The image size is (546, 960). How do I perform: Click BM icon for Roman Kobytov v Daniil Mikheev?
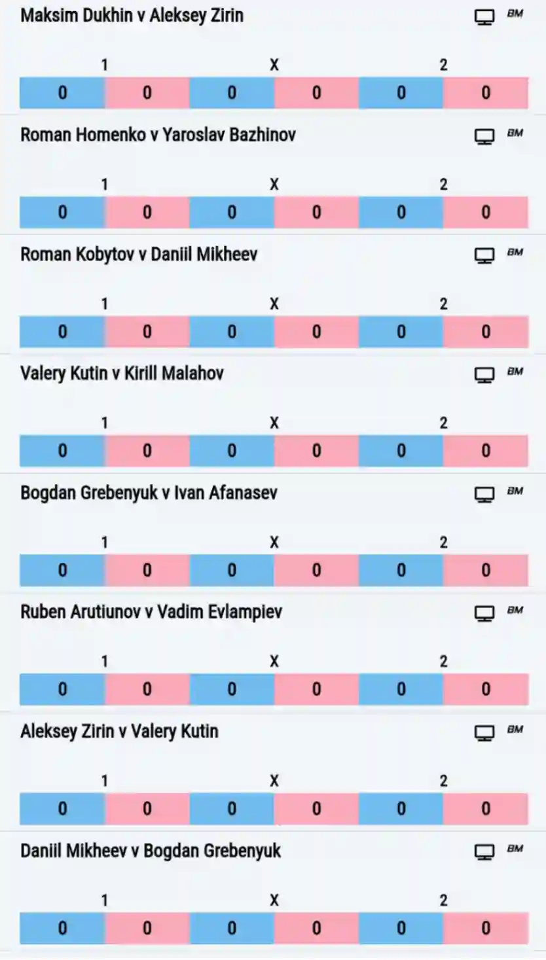coord(515,253)
